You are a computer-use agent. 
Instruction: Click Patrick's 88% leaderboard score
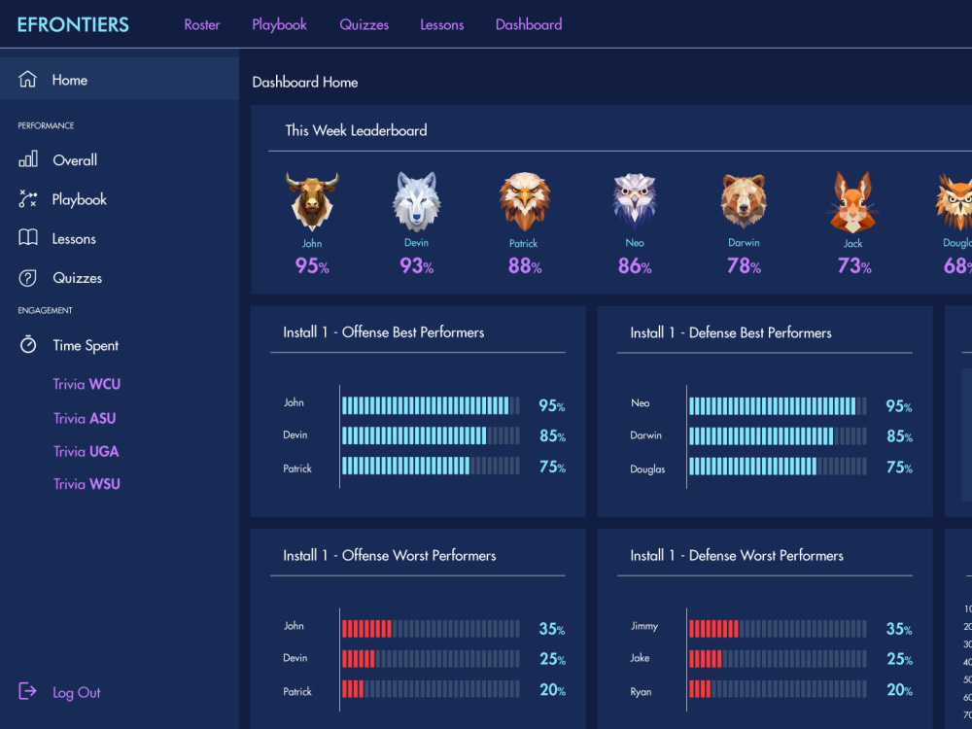(x=525, y=266)
